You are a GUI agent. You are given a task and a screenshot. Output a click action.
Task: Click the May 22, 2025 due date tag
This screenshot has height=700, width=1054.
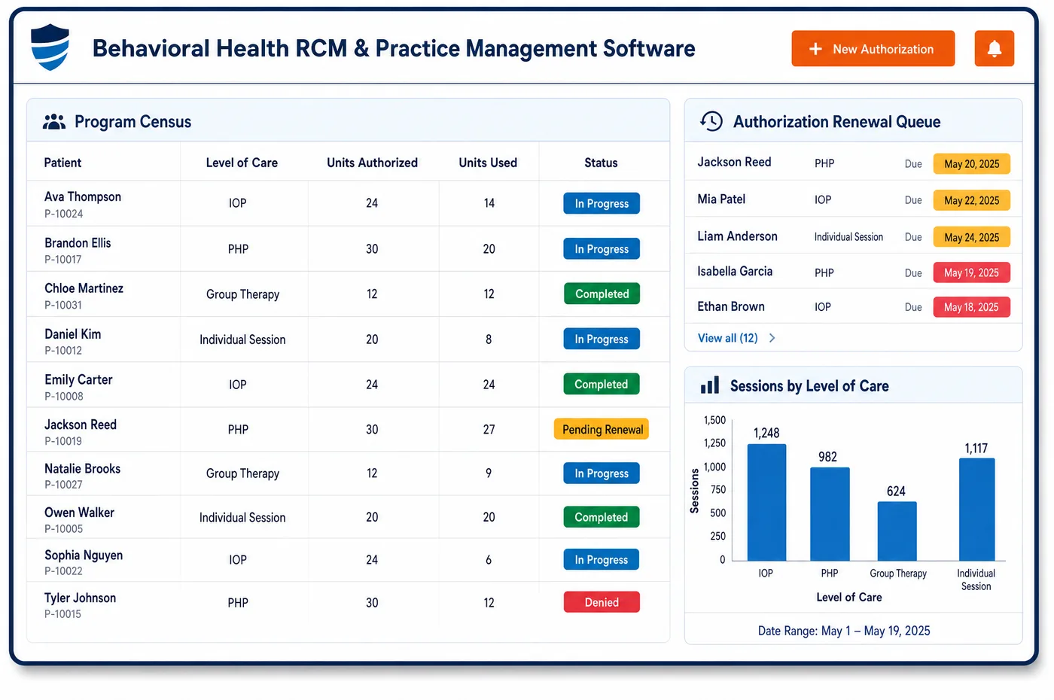[x=971, y=200]
